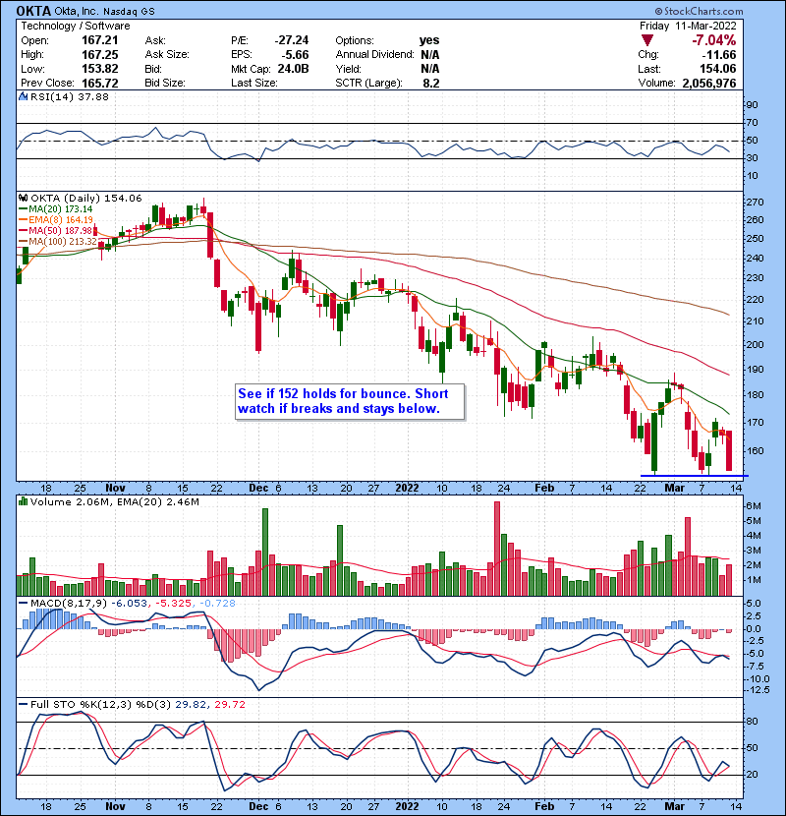Click the P/E value -27.24
786x816 pixels.
(291, 40)
